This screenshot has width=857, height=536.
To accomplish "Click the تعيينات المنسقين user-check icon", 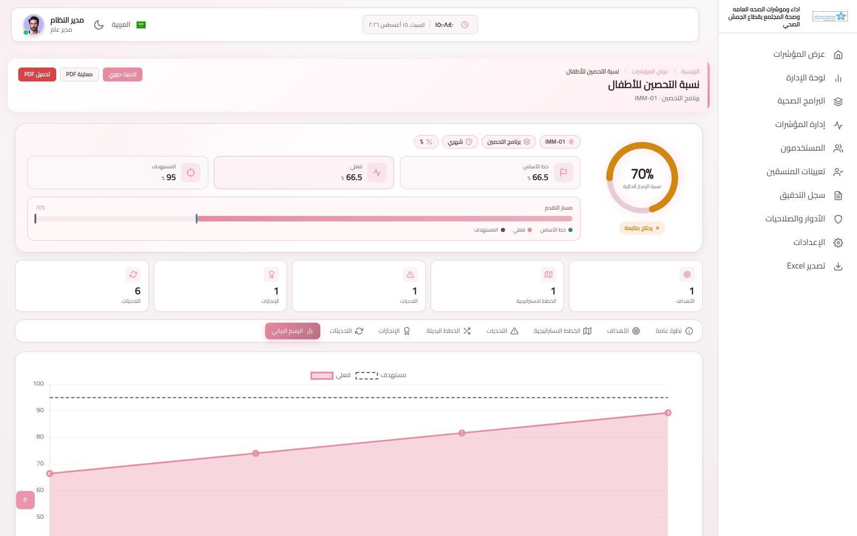I will tap(838, 172).
